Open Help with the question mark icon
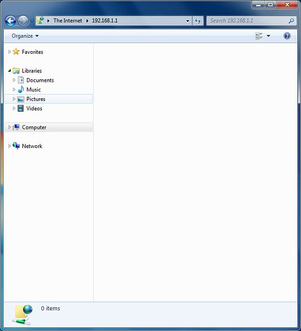The image size is (301, 331). click(x=287, y=36)
